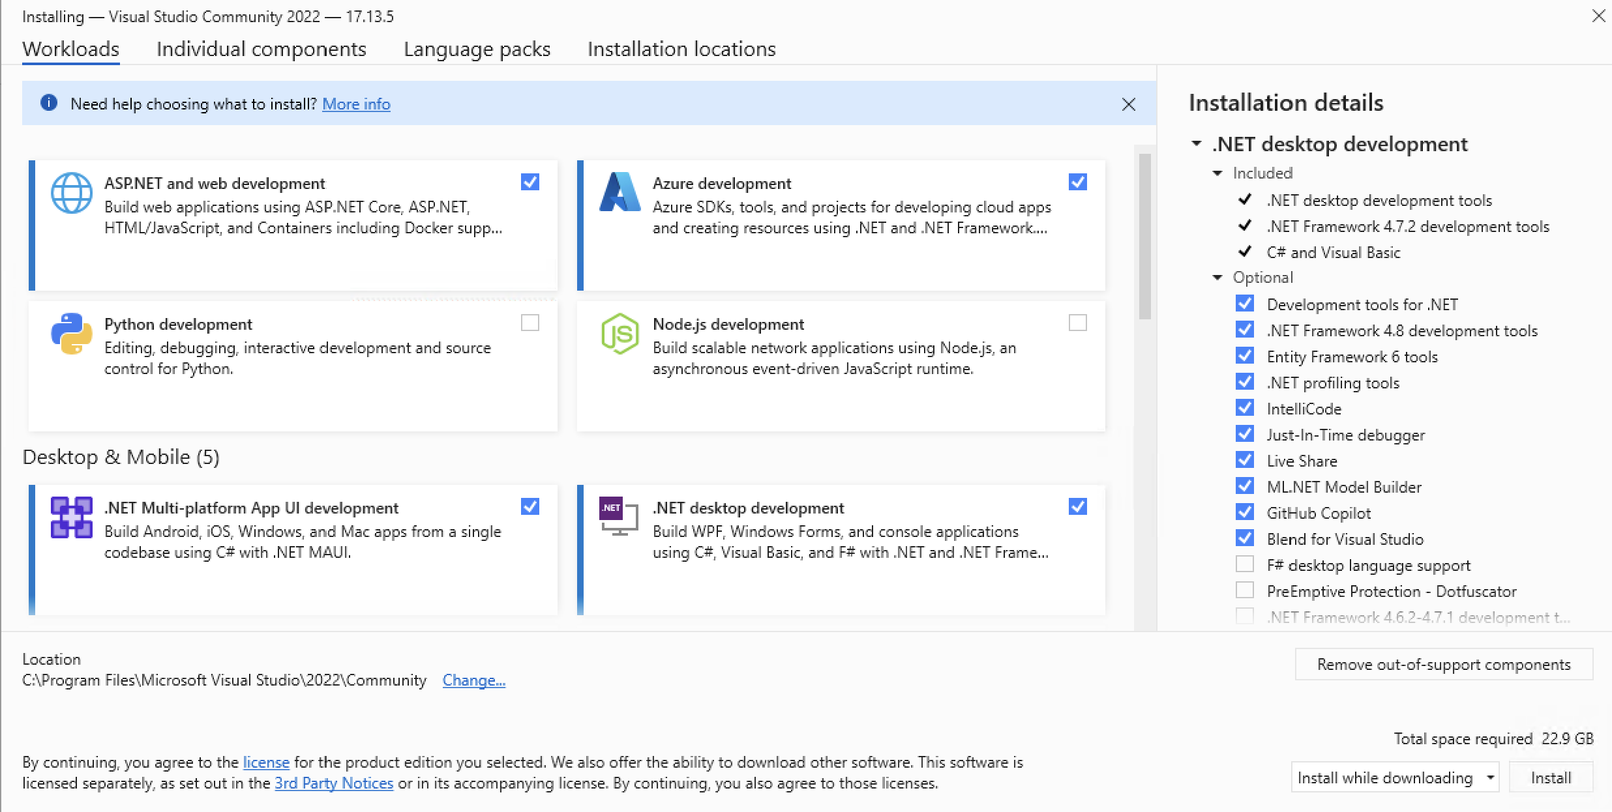Click the 'Total space required 22.9 GB' text
This screenshot has width=1612, height=812.
pyautogui.click(x=1493, y=738)
